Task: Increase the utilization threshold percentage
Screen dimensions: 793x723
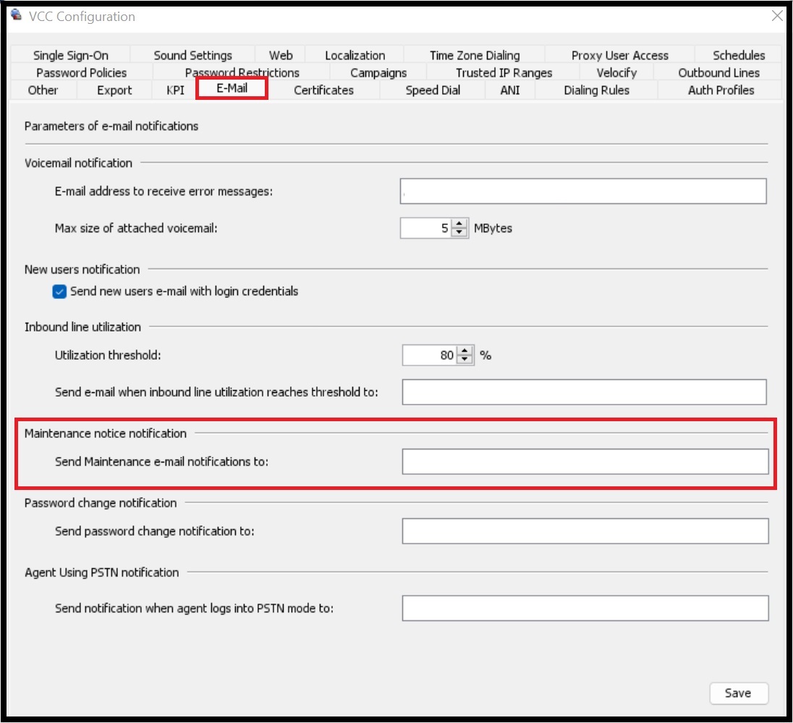Action: click(465, 350)
